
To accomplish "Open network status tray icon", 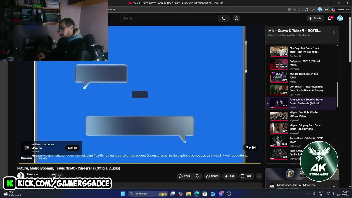I will point(328,194).
